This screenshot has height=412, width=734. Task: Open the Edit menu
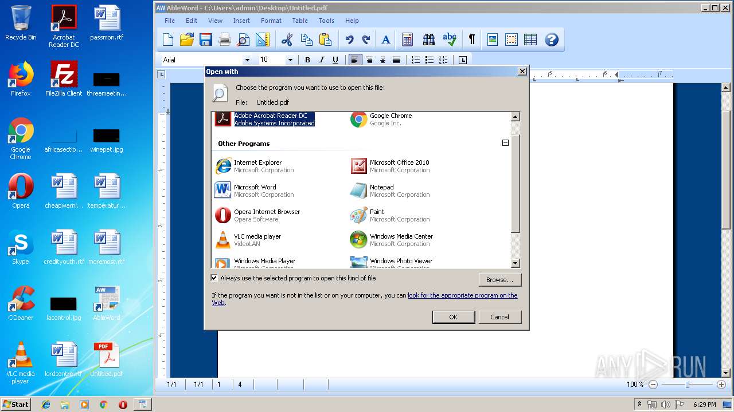point(192,21)
